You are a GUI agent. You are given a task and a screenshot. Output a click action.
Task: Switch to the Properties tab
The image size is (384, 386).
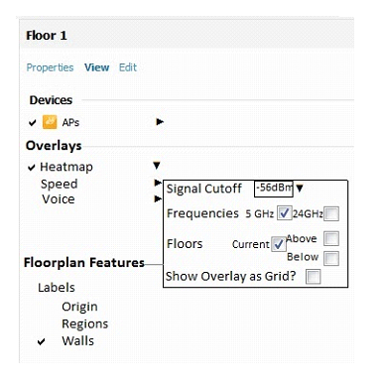50,67
